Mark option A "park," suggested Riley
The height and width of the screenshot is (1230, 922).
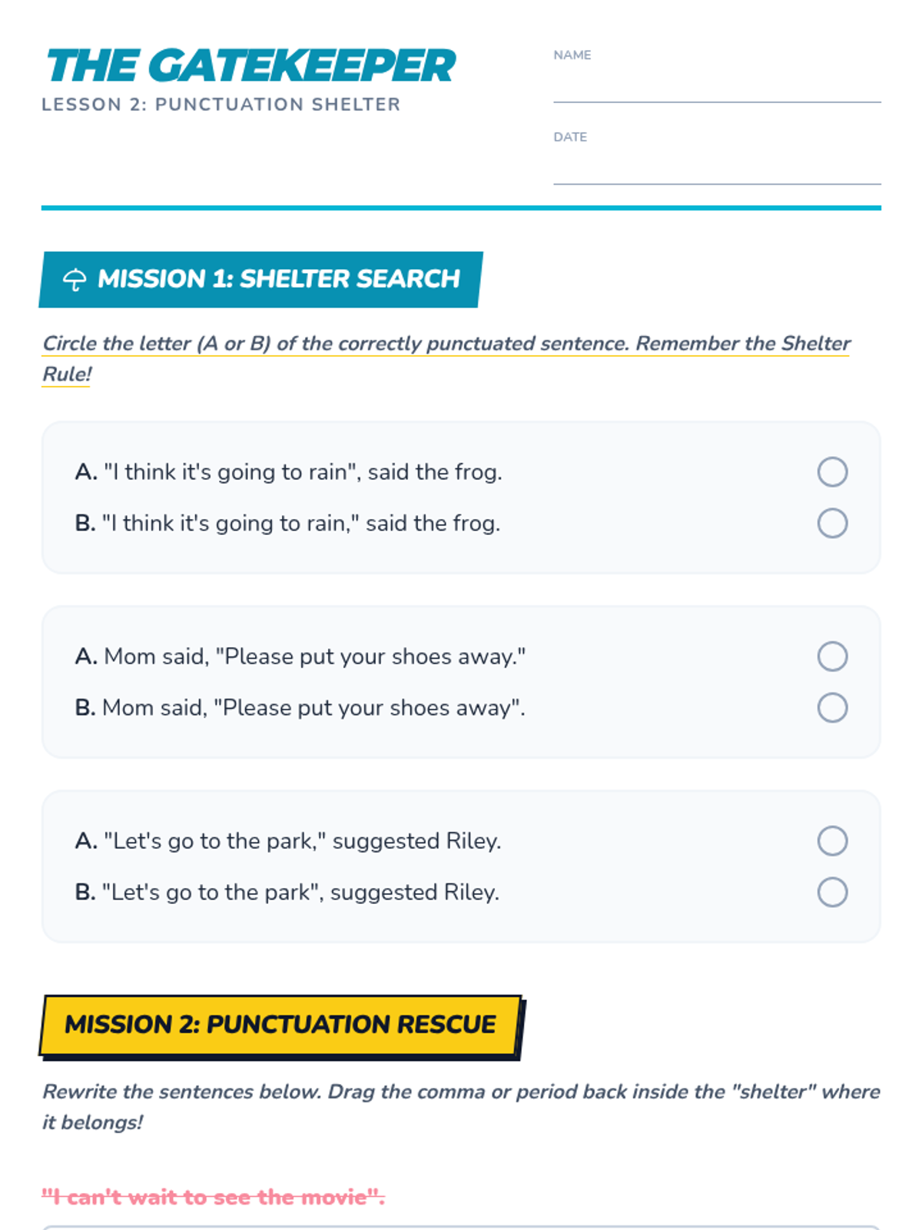tap(832, 841)
